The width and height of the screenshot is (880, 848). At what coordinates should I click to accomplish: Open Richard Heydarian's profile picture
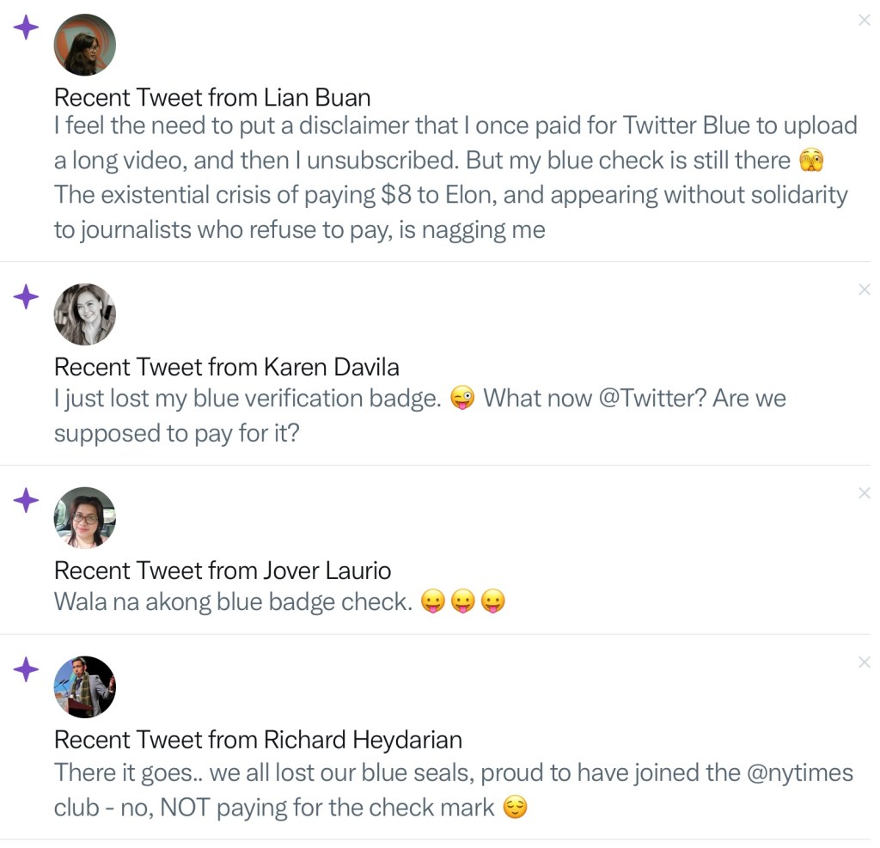pyautogui.click(x=84, y=686)
